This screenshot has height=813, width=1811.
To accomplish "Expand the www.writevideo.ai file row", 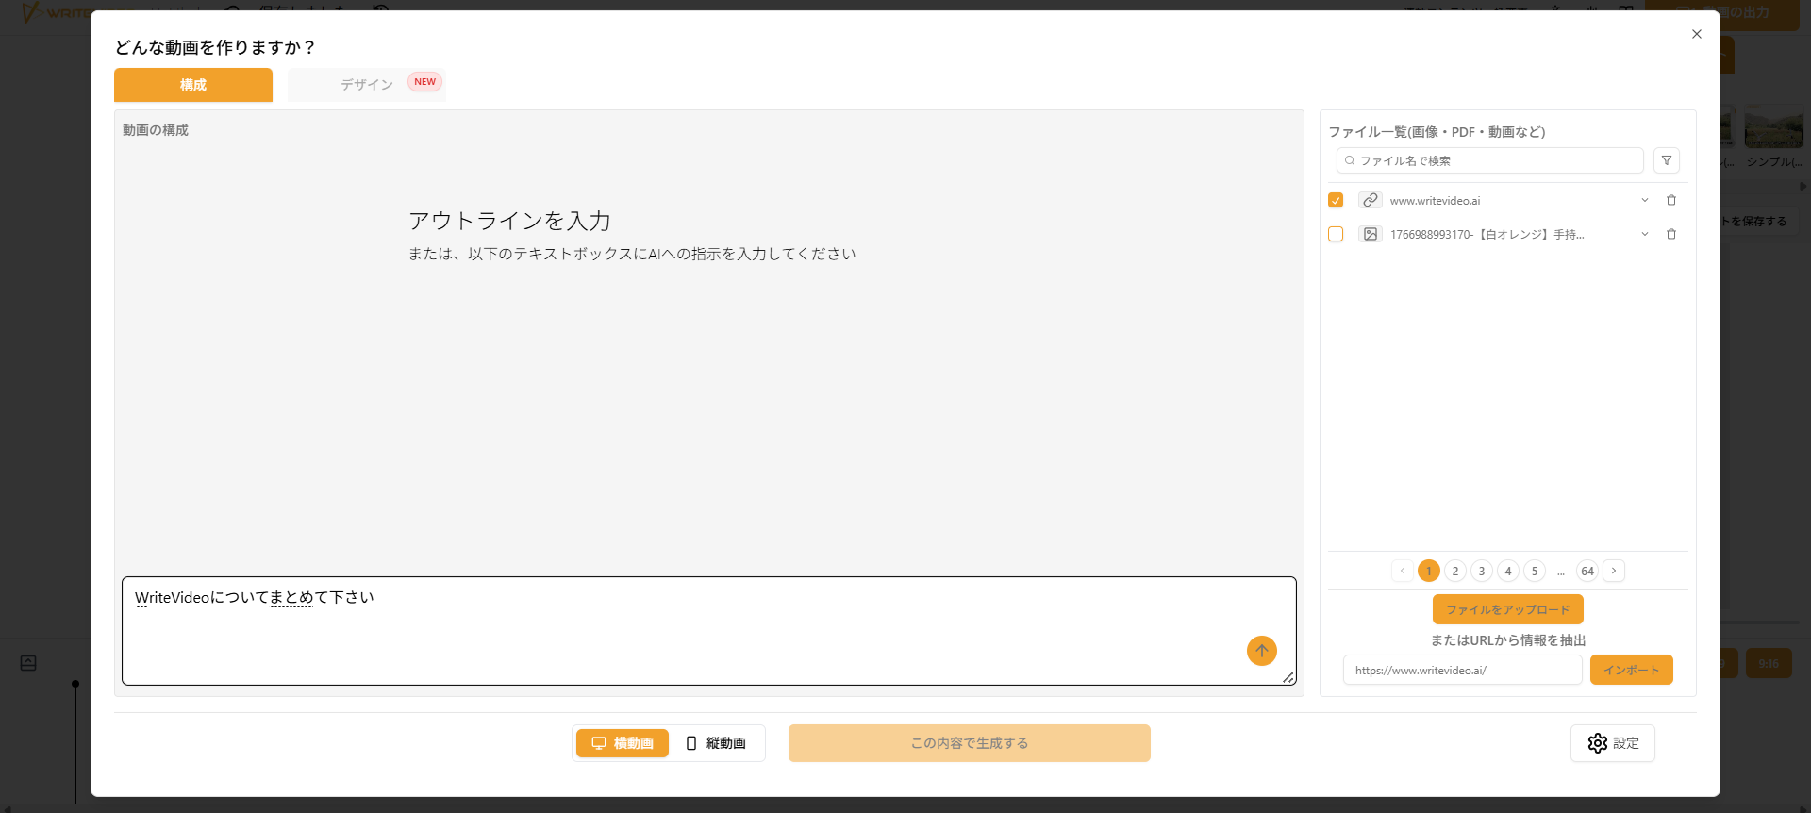I will (1645, 200).
